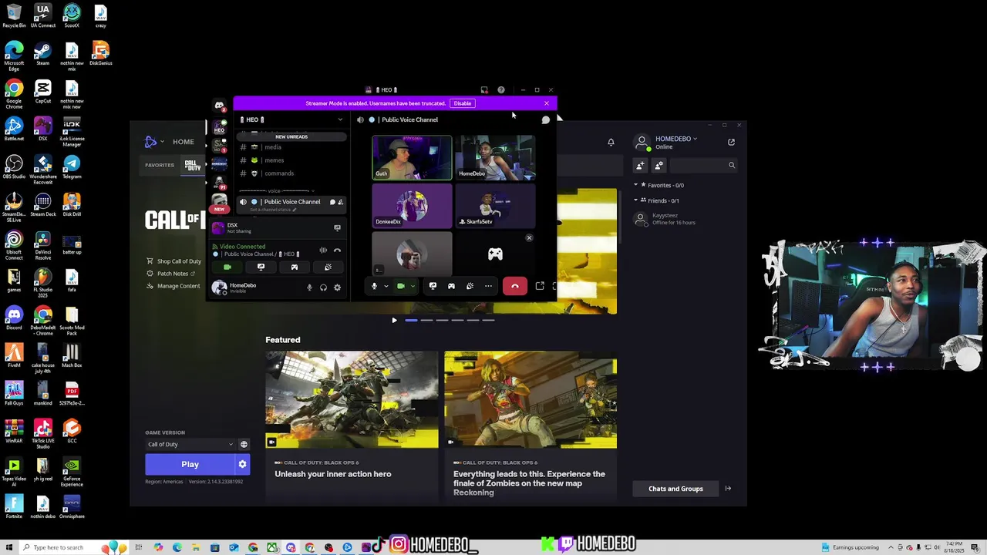Open Manage Content link
The image size is (987, 555).
click(178, 286)
